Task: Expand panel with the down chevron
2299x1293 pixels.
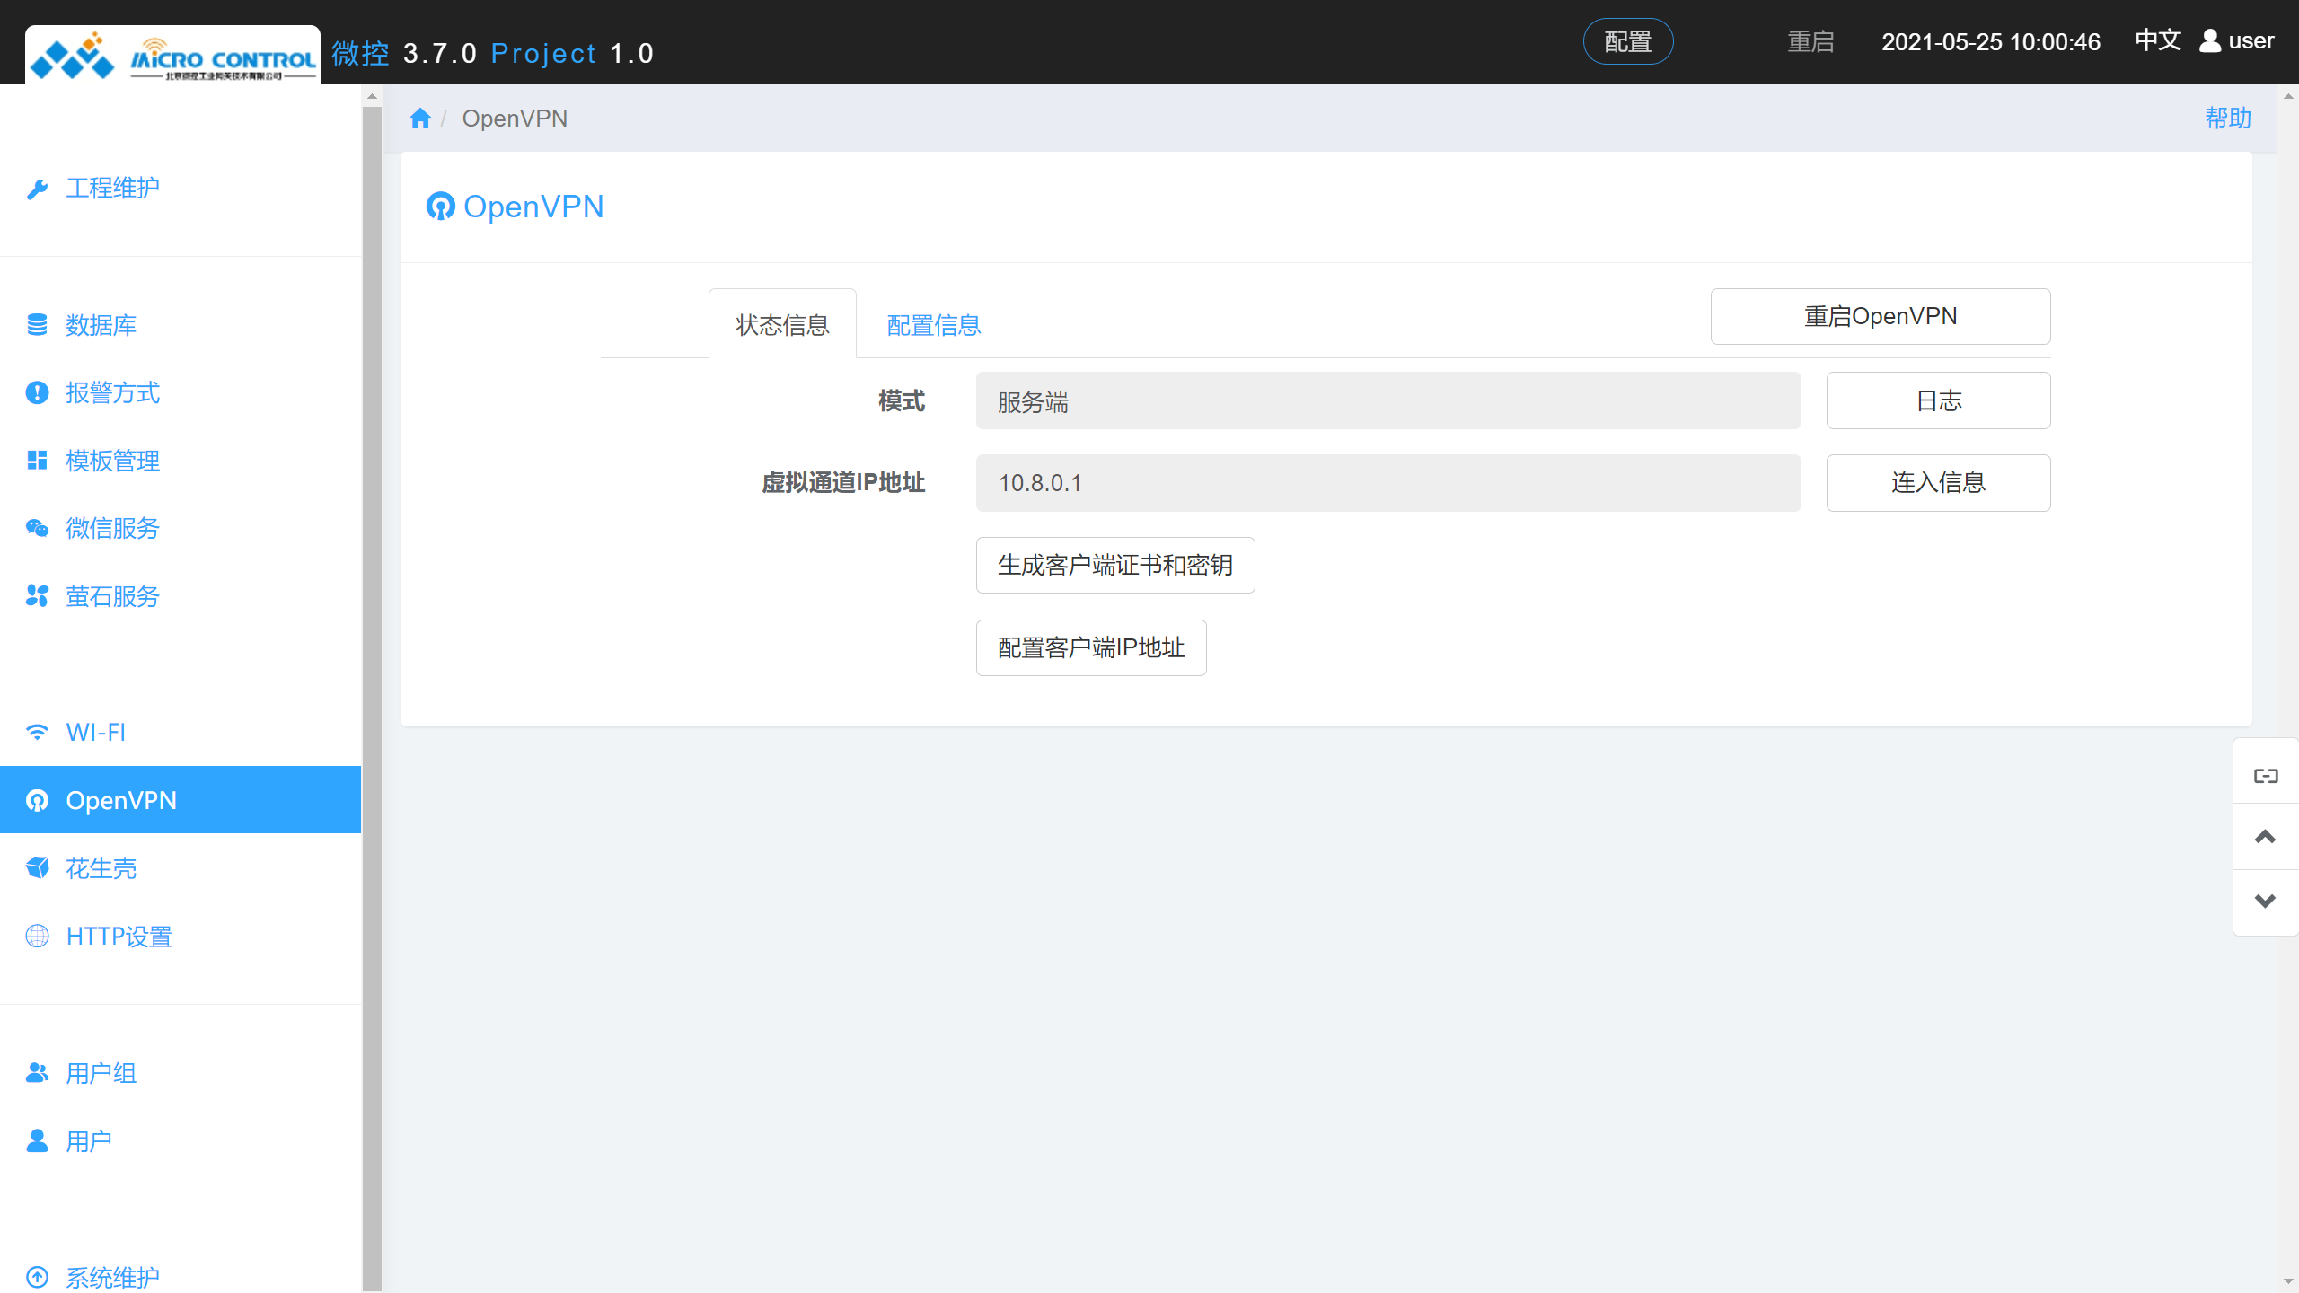Action: point(2265,901)
